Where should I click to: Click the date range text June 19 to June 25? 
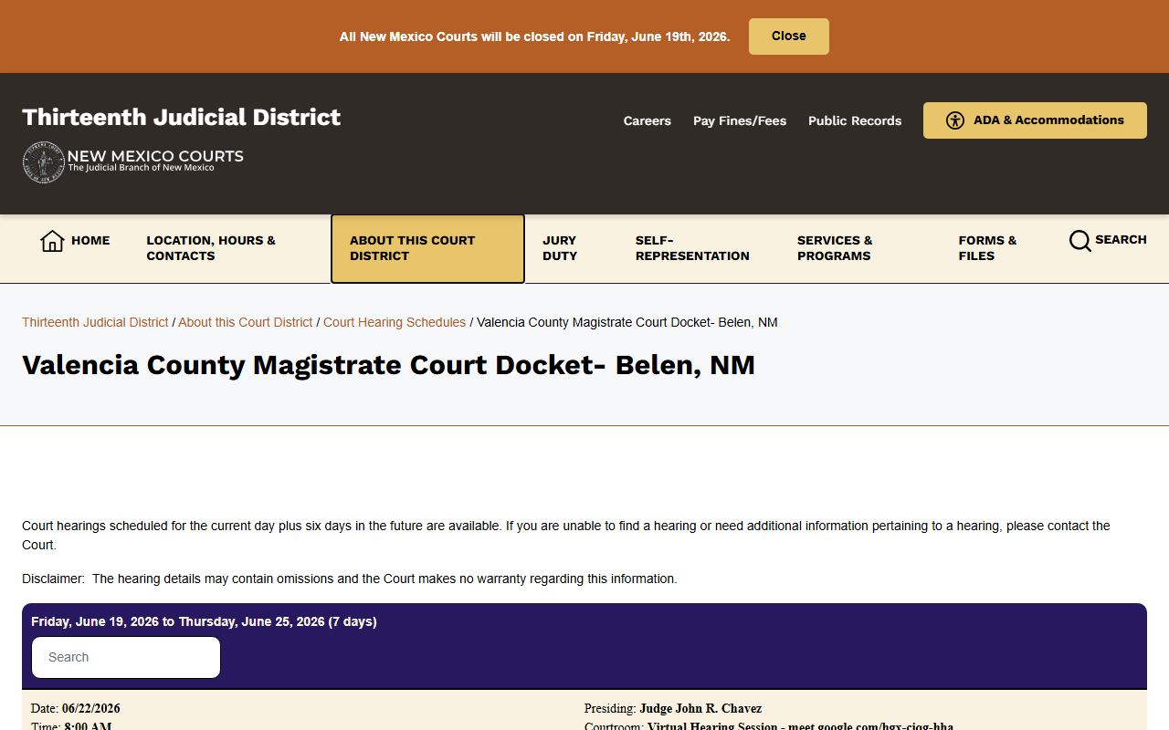click(204, 621)
